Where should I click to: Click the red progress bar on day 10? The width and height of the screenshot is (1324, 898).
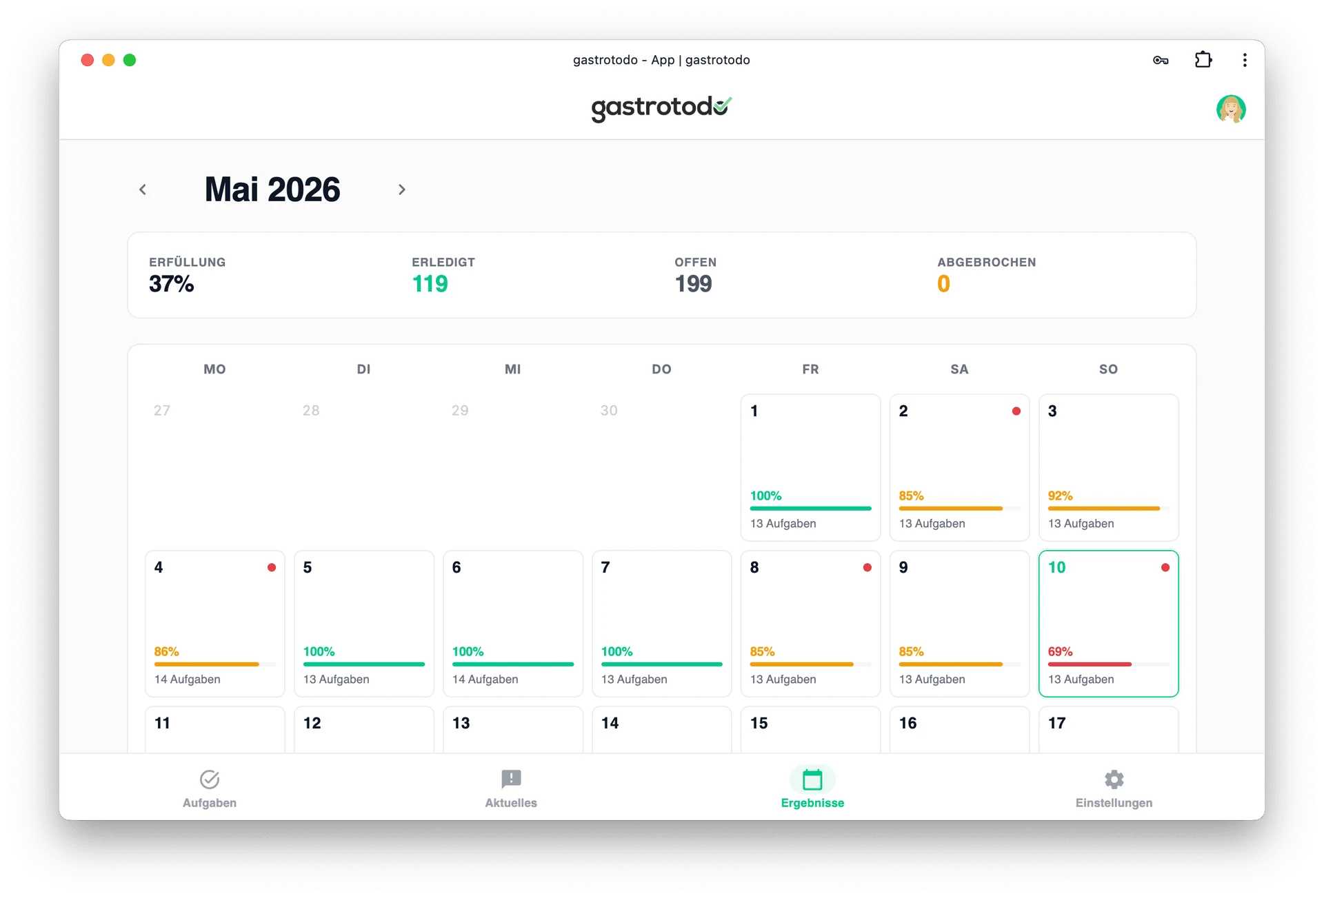pyautogui.click(x=1090, y=664)
